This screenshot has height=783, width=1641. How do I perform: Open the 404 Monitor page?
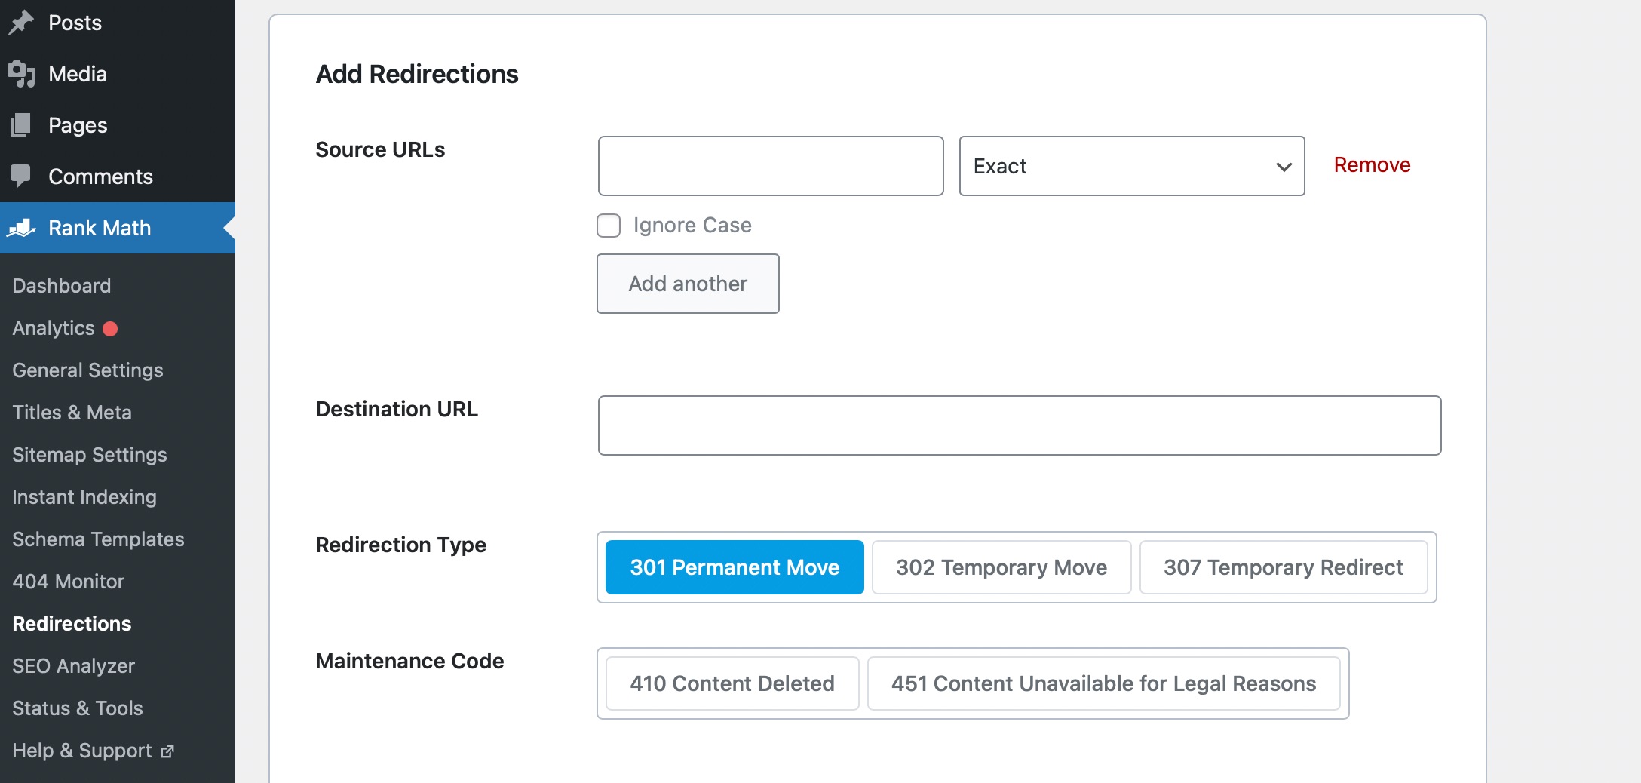click(x=68, y=582)
